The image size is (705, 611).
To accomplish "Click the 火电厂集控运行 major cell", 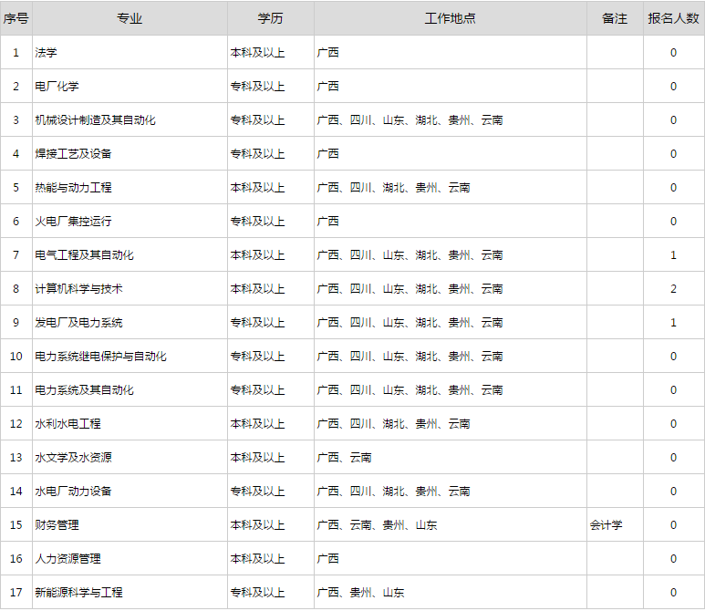I will coord(73,222).
